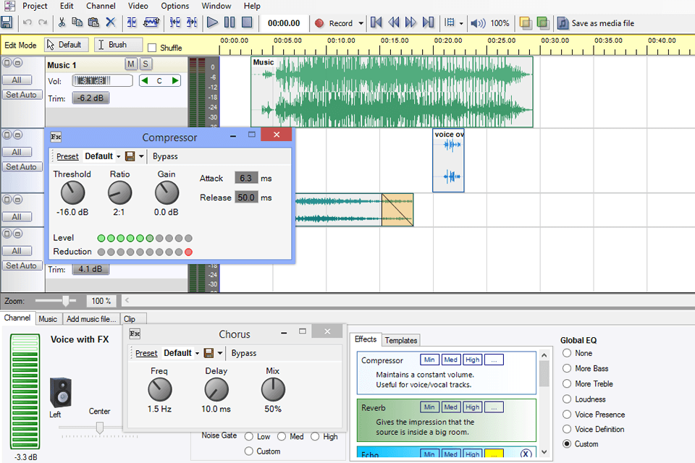
Task: Enable the Shuffle checkbox
Action: [x=152, y=48]
